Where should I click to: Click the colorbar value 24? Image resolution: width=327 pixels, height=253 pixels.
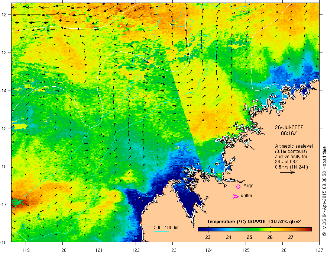click(229, 237)
